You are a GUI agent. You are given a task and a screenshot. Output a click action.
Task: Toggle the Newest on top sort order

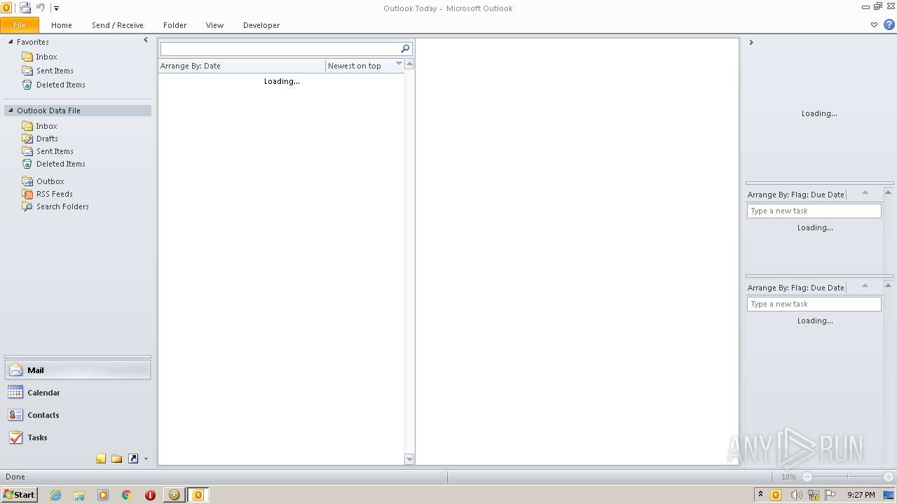pyautogui.click(x=364, y=66)
